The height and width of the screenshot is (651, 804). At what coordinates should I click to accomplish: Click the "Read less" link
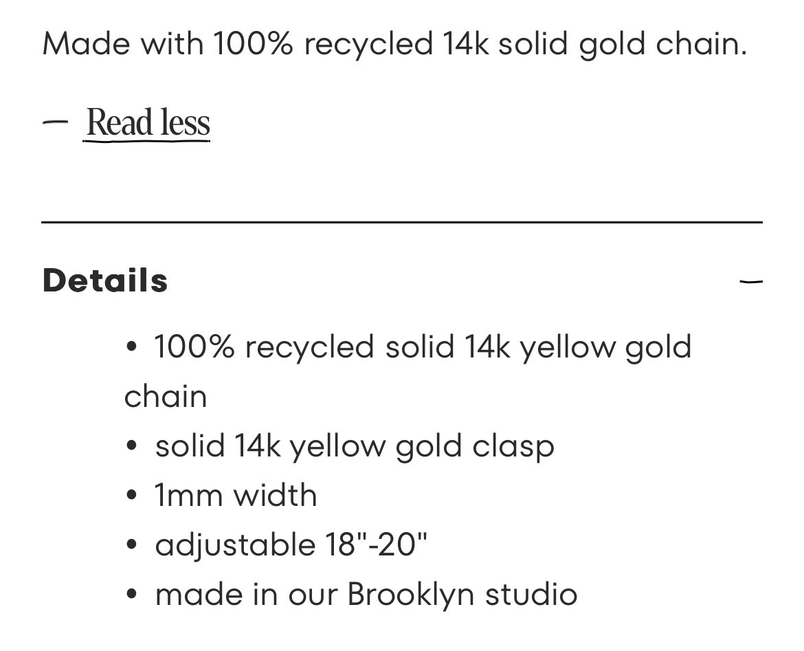[x=146, y=123]
